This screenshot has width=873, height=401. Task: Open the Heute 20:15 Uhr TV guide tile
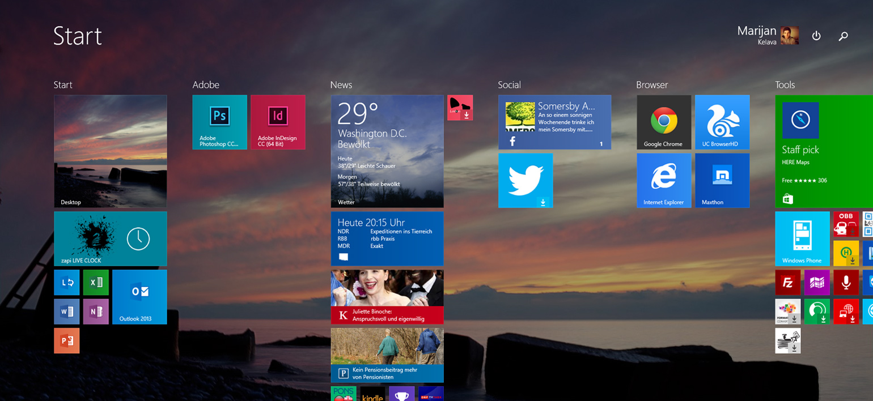387,239
